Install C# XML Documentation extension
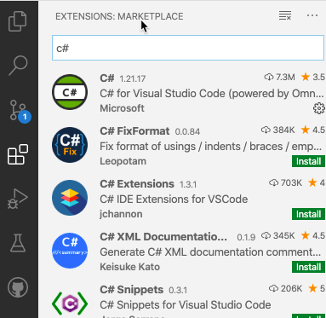 [308, 267]
